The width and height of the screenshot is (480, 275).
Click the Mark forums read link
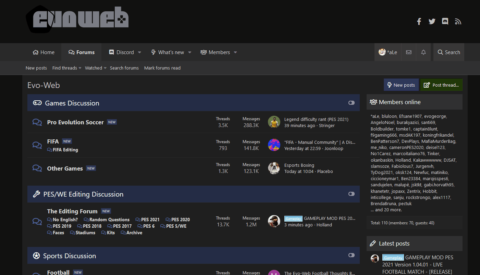[162, 68]
